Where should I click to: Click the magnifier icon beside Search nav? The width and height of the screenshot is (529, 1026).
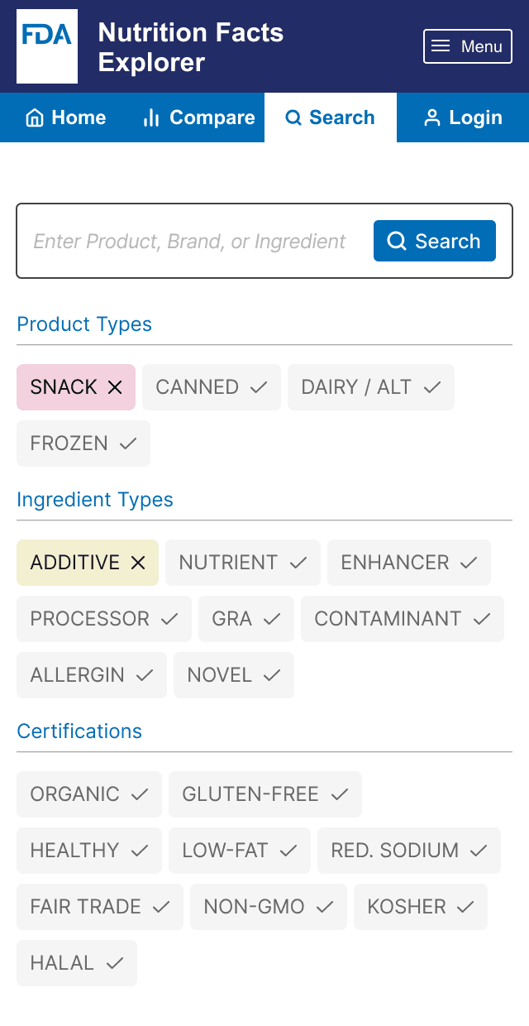point(293,117)
